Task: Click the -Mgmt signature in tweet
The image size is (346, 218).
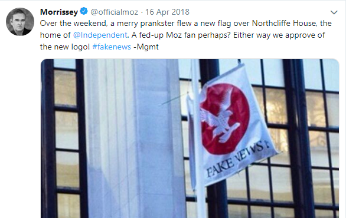Action: [146, 47]
